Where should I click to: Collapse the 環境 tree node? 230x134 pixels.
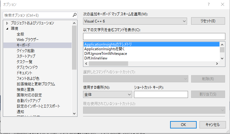[x=7, y=29]
